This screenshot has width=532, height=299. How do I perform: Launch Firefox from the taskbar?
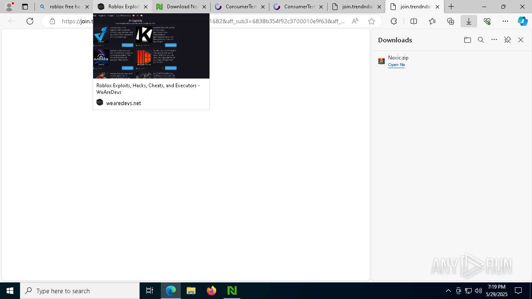coord(212,291)
